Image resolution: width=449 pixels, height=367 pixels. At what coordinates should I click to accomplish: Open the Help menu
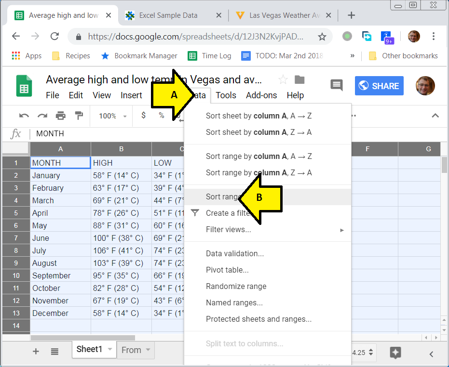click(x=295, y=95)
